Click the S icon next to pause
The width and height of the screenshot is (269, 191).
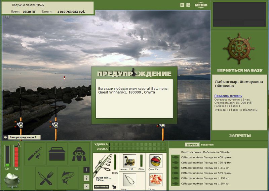click(188, 5)
